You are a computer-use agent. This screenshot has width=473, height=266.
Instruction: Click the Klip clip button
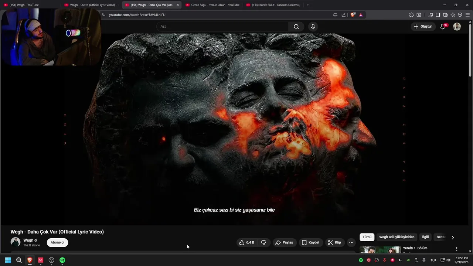pos(334,242)
